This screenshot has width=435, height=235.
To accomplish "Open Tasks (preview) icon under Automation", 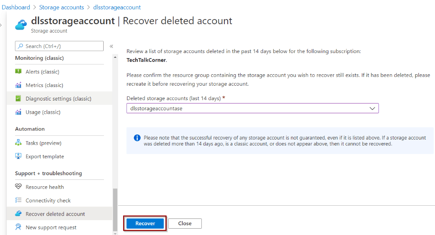I will 18,143.
